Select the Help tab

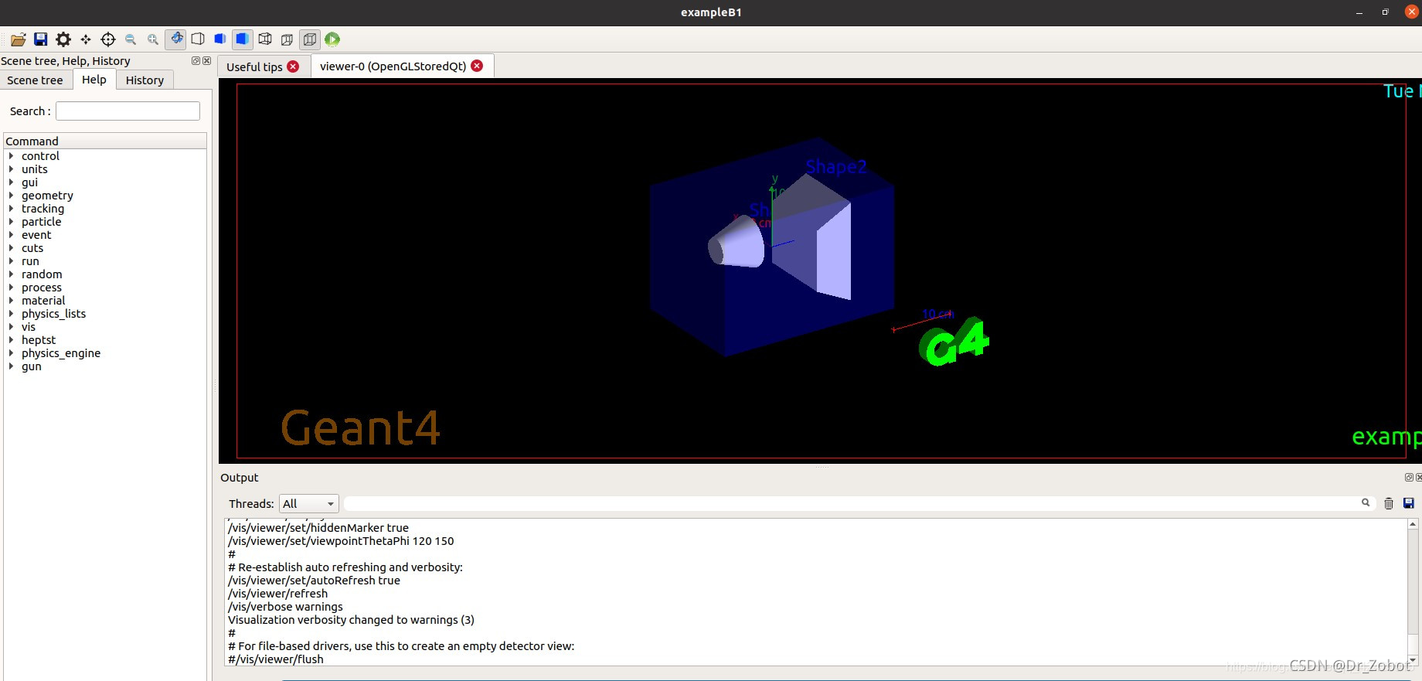(94, 80)
